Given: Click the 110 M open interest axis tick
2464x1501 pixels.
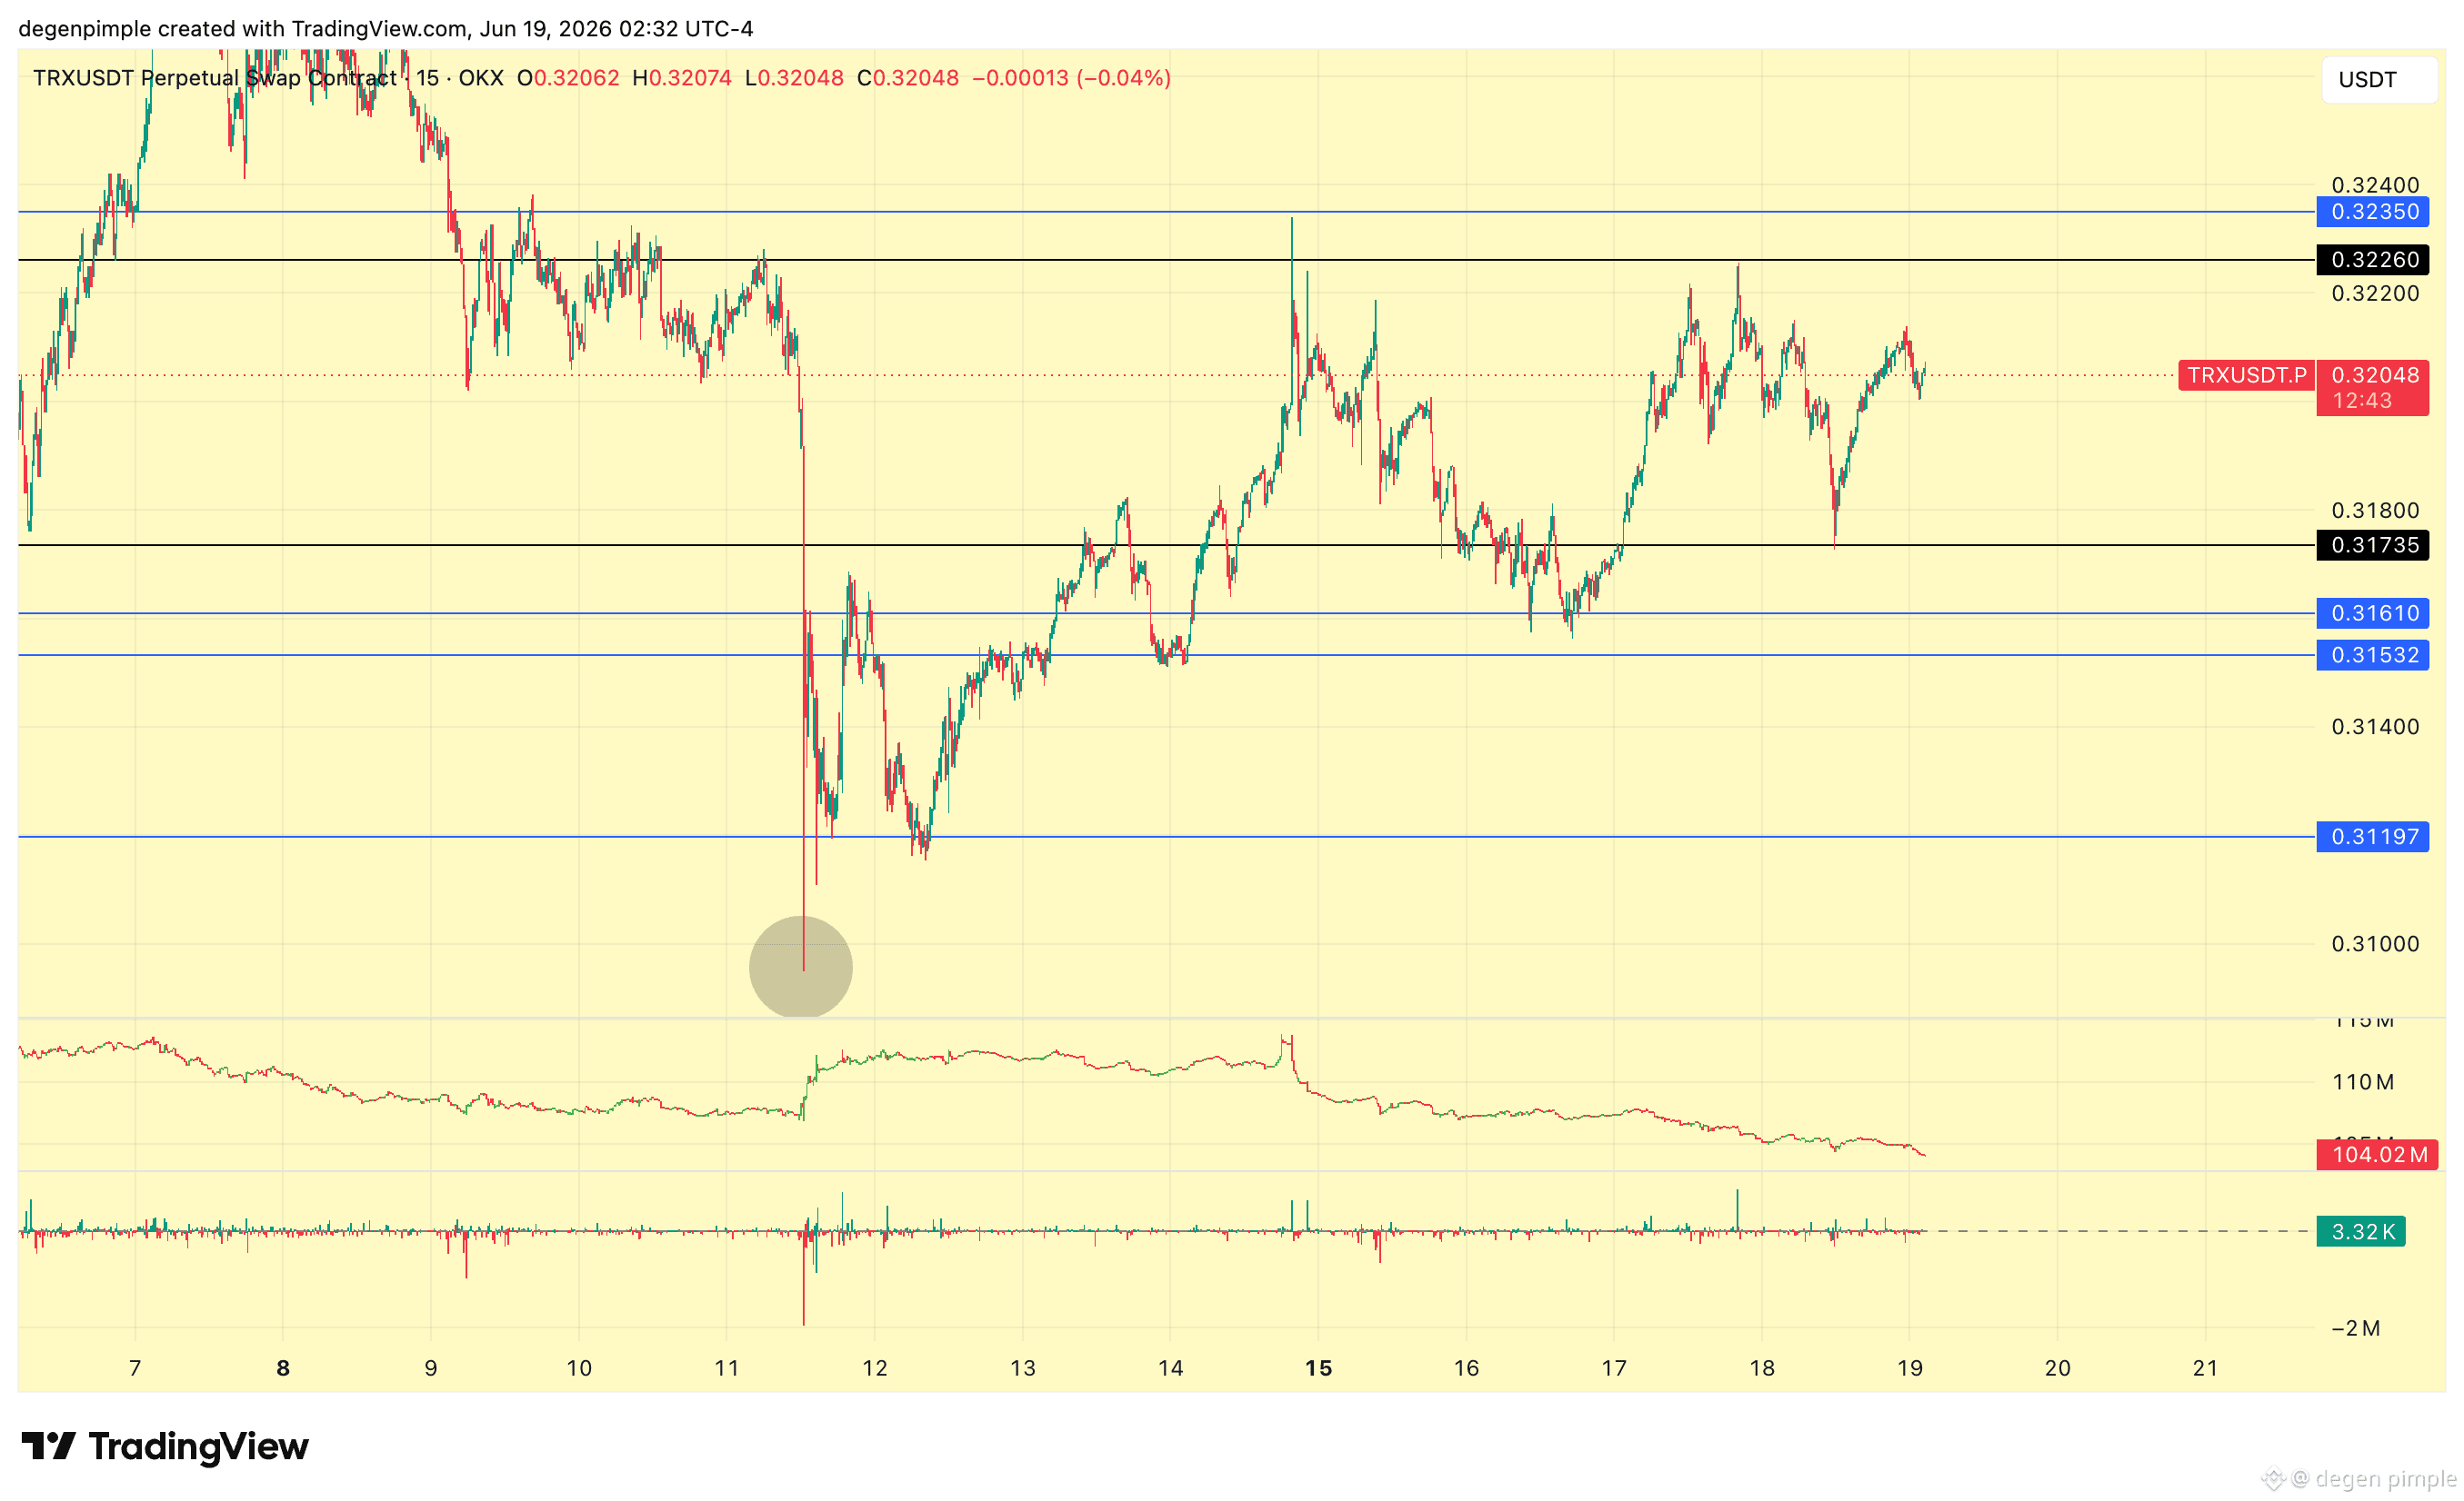Looking at the screenshot, I should [2363, 1082].
